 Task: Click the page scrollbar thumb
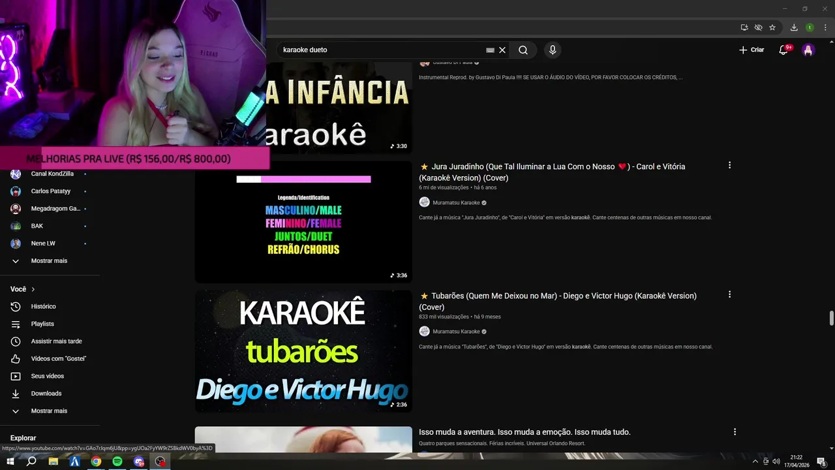pyautogui.click(x=831, y=318)
